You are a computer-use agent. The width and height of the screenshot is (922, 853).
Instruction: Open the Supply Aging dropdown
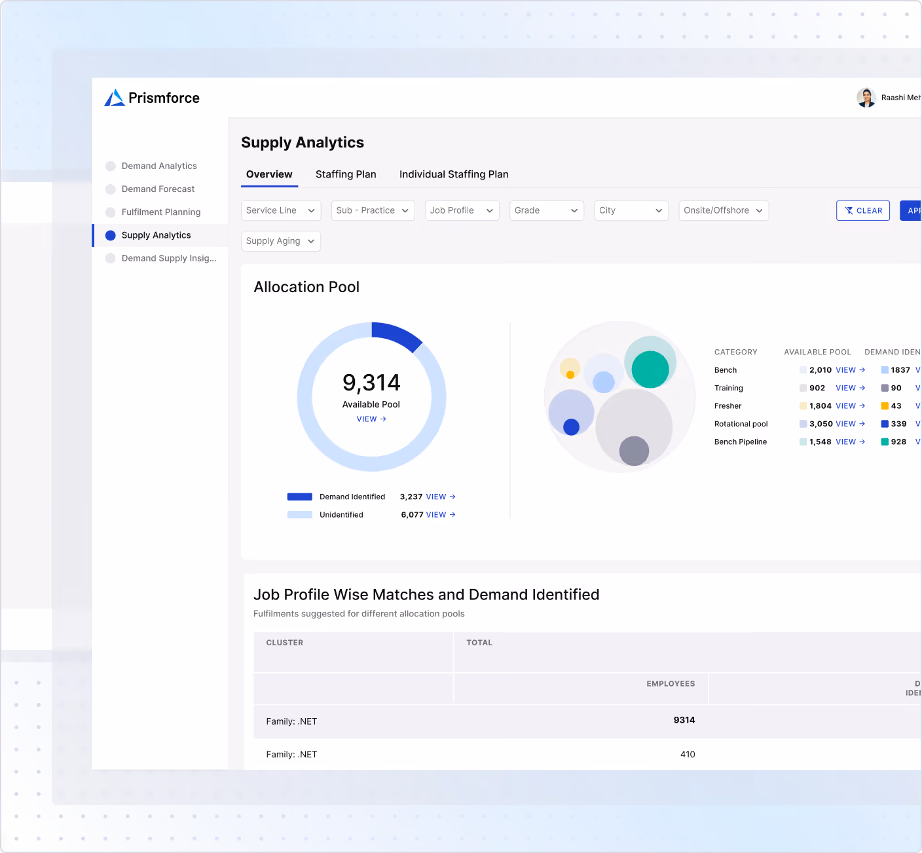(x=280, y=241)
